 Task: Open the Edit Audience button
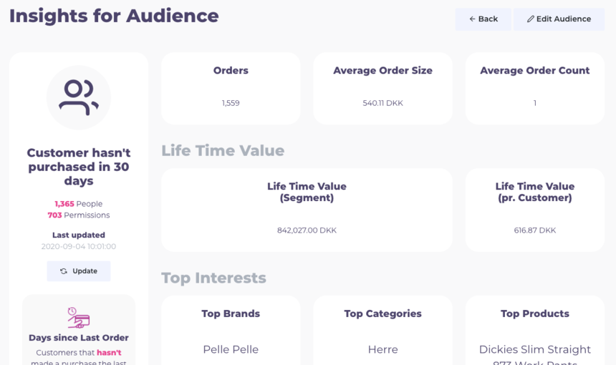point(559,19)
